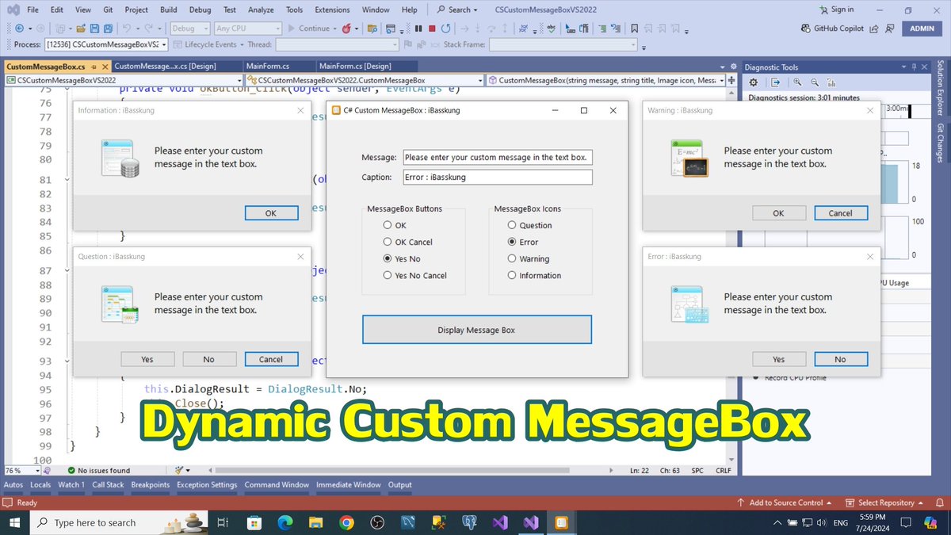The image size is (951, 535).
Task: Select the Yes No Cancel radio option
Action: [414, 276]
